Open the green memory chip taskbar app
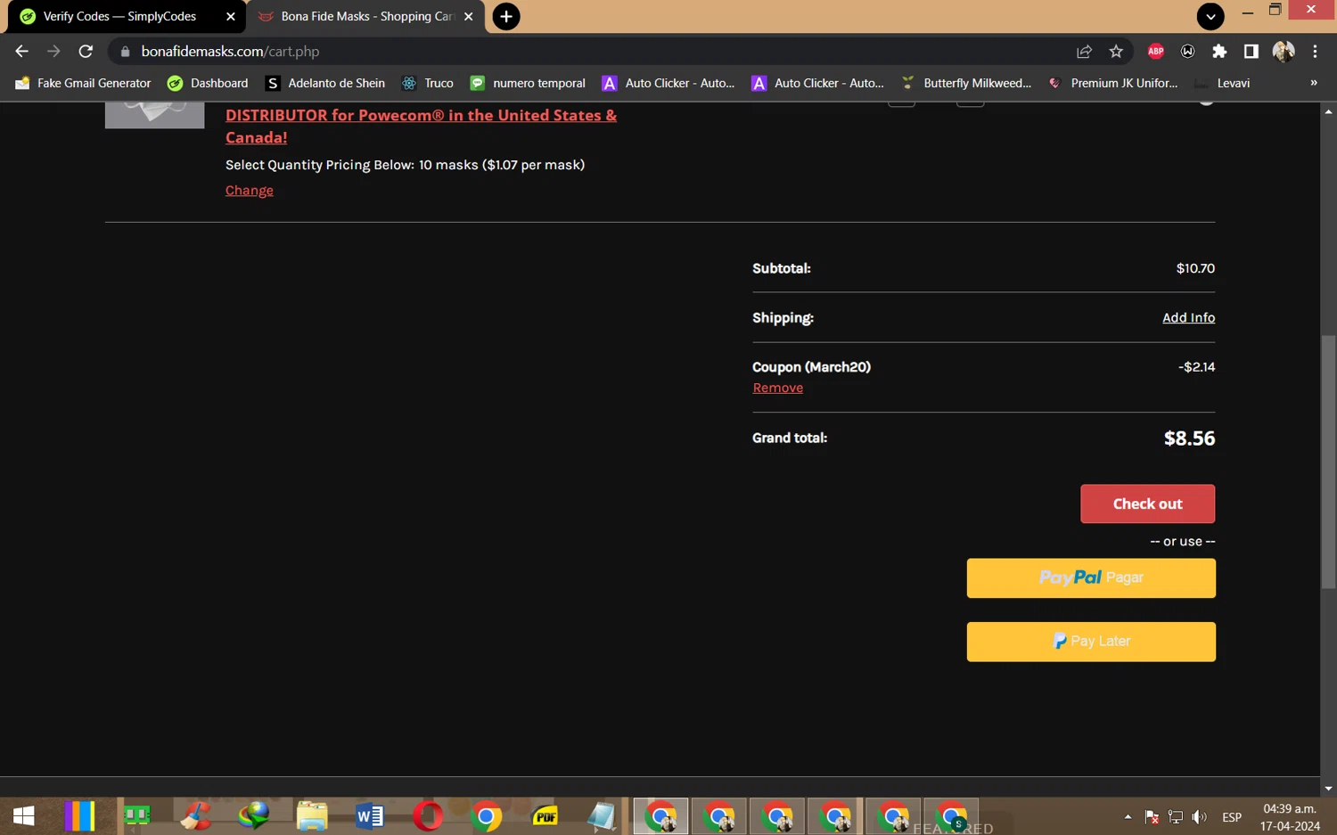This screenshot has width=1337, height=835. 137,816
